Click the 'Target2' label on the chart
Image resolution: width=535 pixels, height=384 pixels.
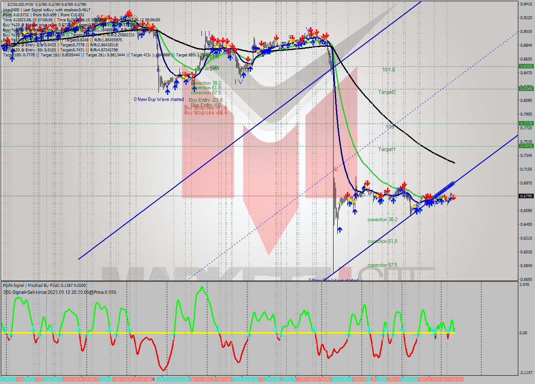point(387,92)
